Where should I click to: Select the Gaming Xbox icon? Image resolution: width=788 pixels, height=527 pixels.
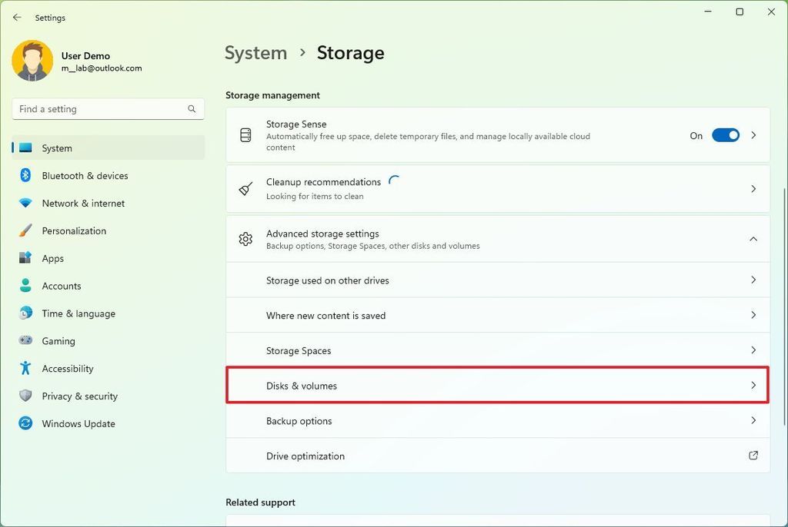click(x=24, y=341)
